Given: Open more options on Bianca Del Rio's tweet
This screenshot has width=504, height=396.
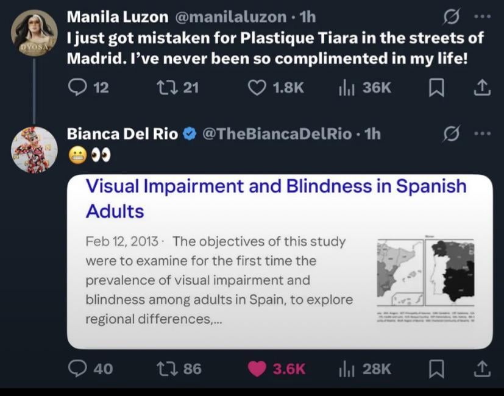Looking at the screenshot, I should click(x=483, y=133).
